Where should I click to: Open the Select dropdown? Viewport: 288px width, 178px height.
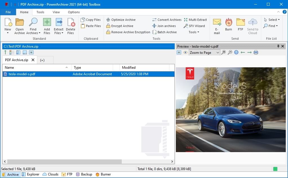[272, 20]
